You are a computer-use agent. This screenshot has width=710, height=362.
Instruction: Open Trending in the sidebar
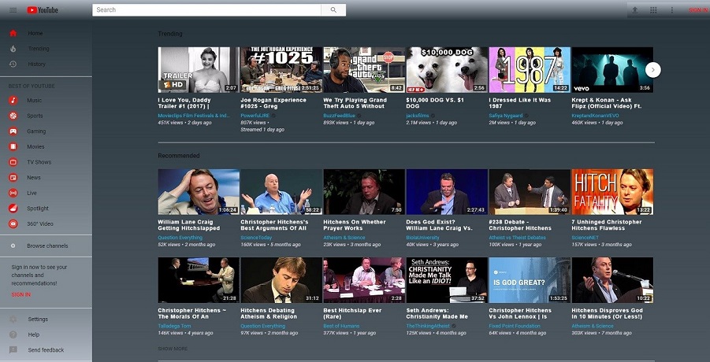tap(39, 48)
